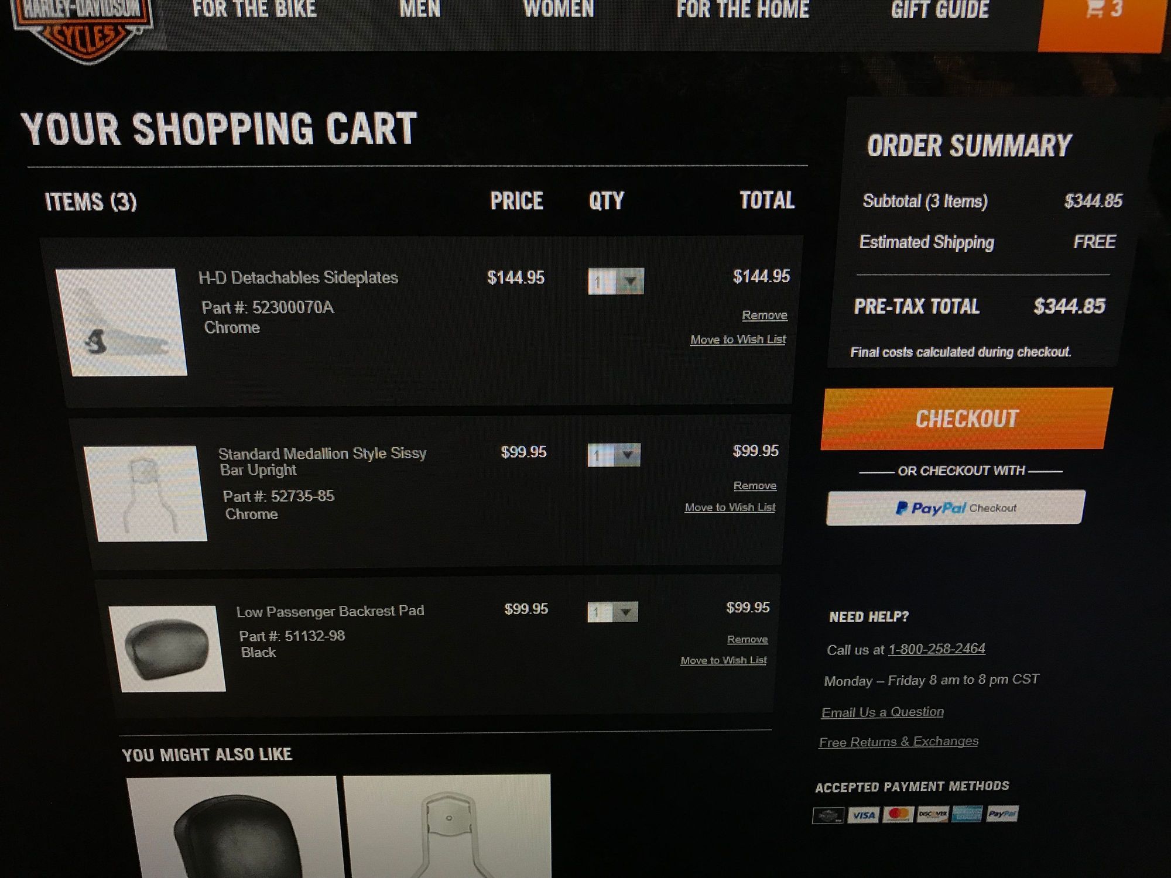Expand quantity selector for Sissy Bar Upright
This screenshot has width=1171, height=878.
[x=614, y=455]
